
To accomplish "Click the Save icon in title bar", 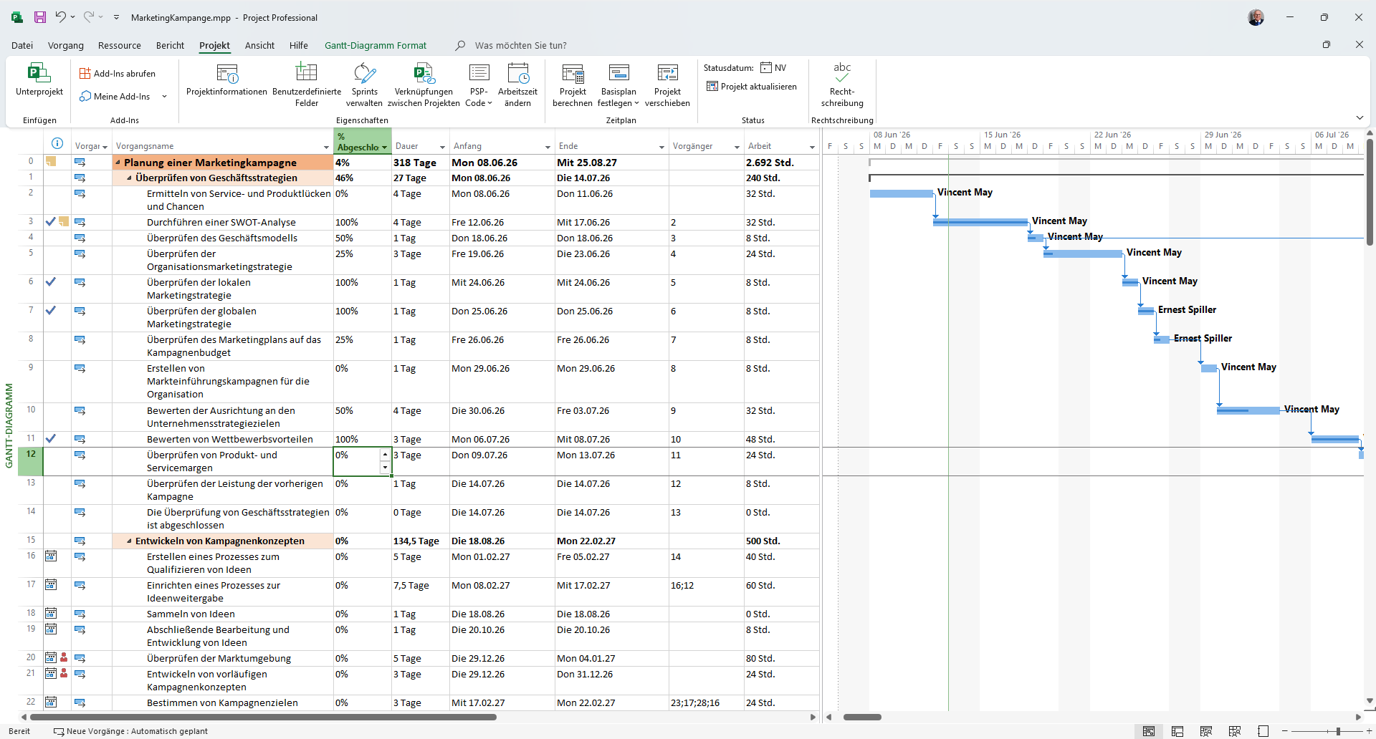I will click(x=40, y=17).
